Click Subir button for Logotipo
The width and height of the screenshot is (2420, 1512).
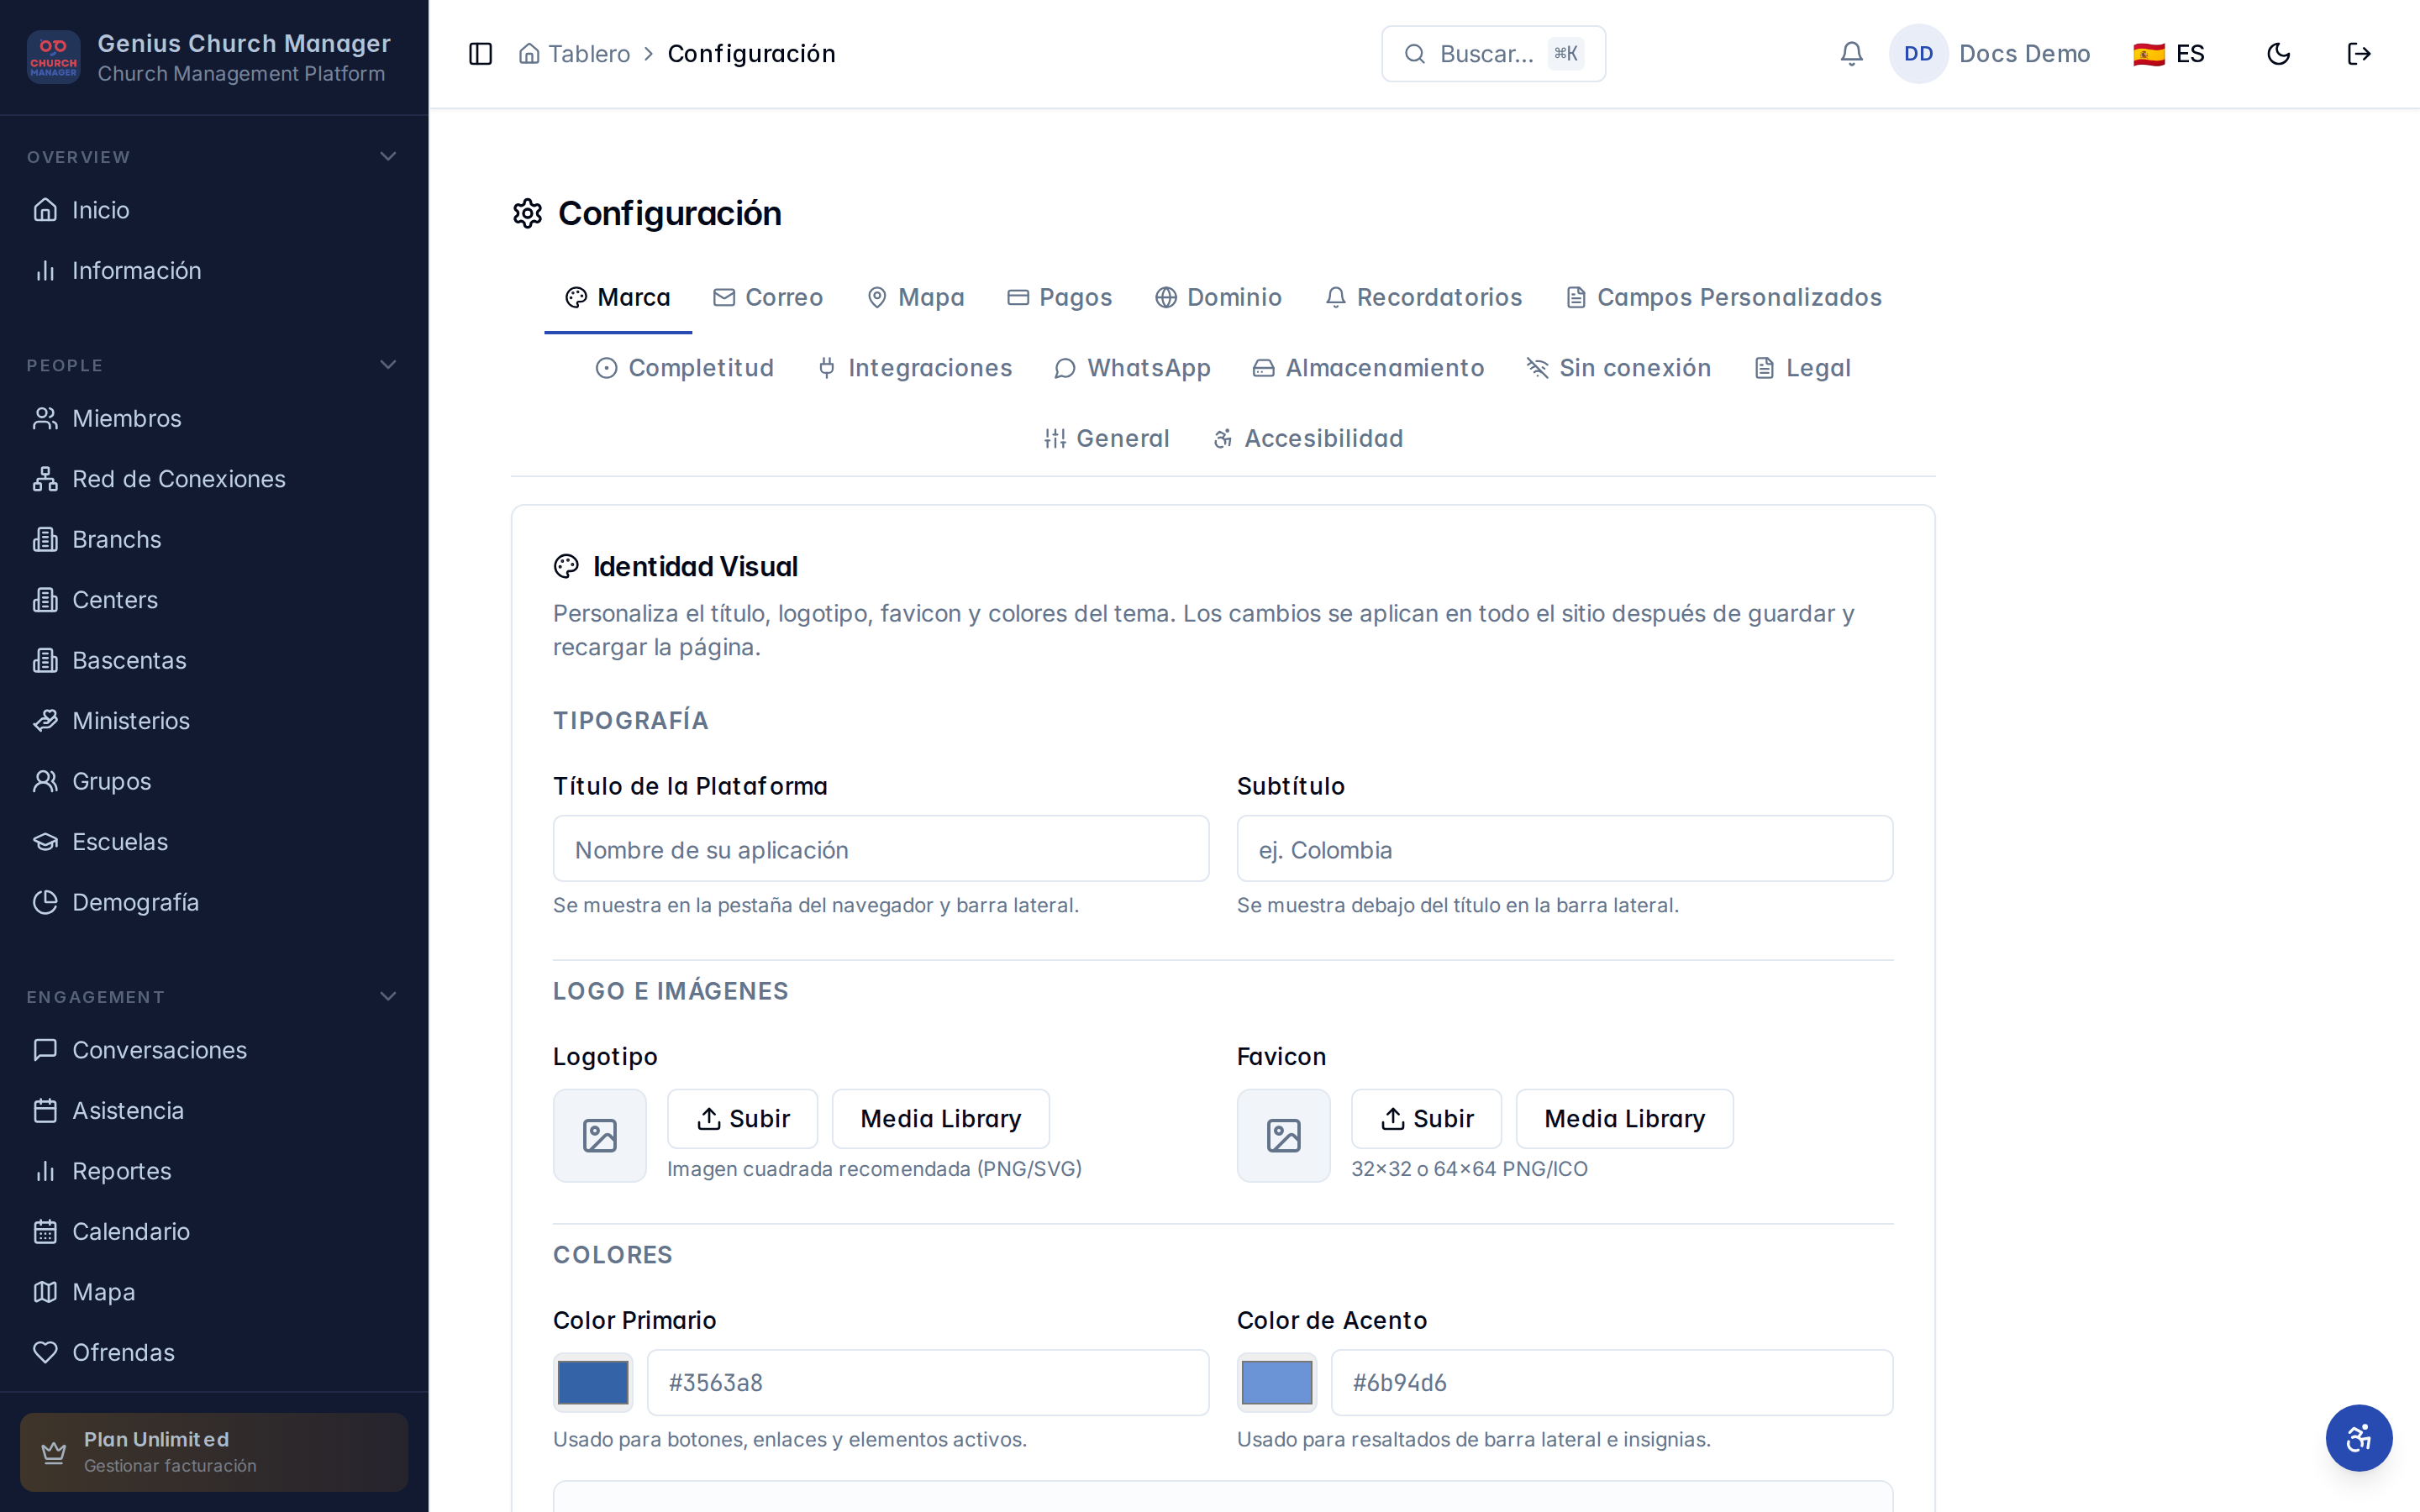point(743,1118)
